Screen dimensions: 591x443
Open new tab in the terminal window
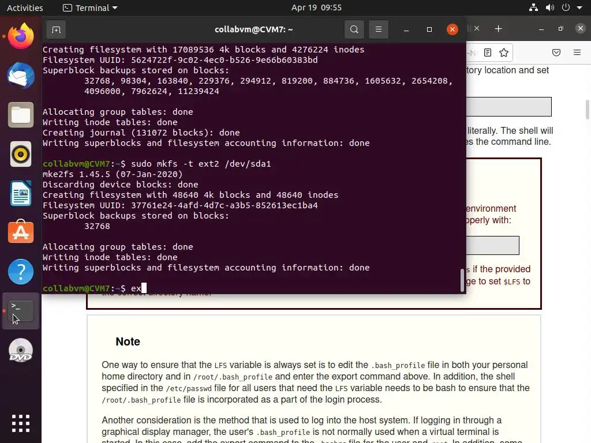(56, 29)
